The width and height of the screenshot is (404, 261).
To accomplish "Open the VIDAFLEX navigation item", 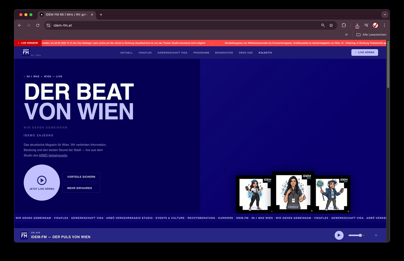I will (145, 53).
